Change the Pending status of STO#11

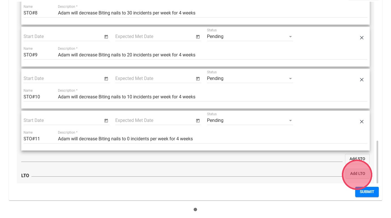point(250,120)
